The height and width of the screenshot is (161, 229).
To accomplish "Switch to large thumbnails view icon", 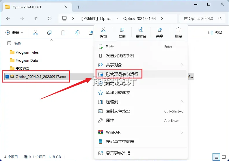I will click(x=224, y=157).
